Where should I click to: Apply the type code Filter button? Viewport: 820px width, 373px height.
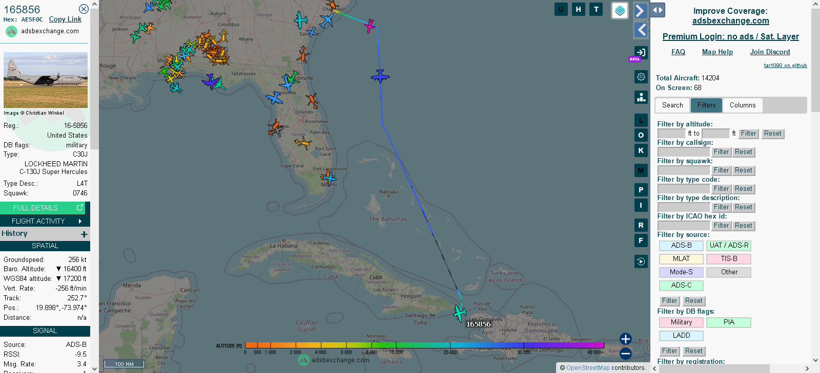point(721,189)
